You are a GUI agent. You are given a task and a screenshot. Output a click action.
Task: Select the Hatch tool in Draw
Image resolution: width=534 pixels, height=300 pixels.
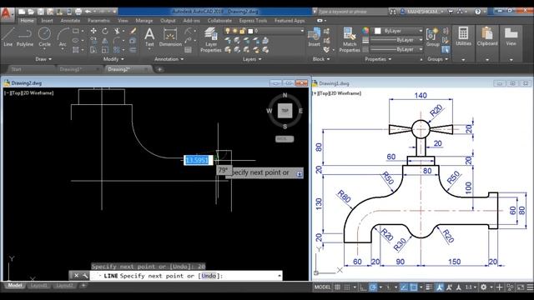(76, 50)
